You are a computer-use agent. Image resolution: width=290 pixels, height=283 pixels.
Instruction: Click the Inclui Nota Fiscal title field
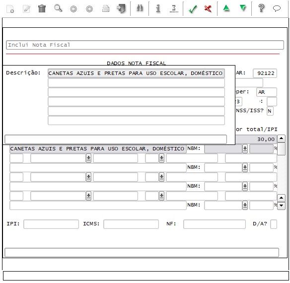click(145, 45)
